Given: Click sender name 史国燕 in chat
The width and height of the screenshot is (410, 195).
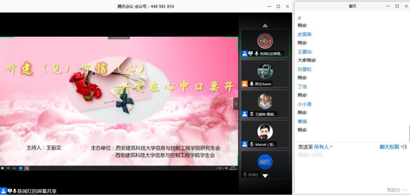Looking at the screenshot, I should pos(304,34).
